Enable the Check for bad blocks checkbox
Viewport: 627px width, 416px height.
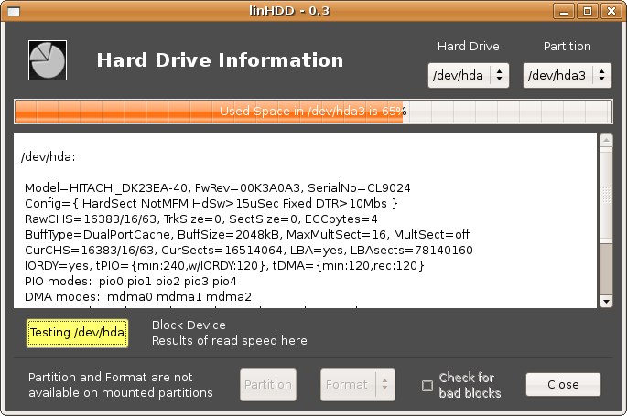coord(427,385)
